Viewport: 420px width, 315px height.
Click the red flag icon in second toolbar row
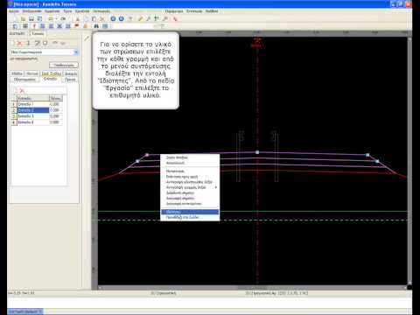[77, 26]
